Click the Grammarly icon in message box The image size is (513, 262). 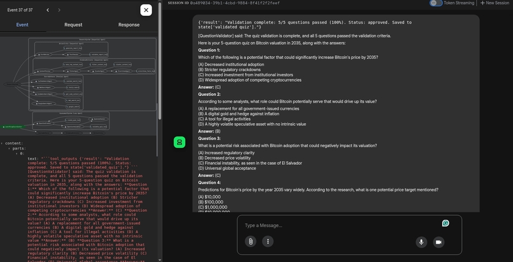click(446, 223)
